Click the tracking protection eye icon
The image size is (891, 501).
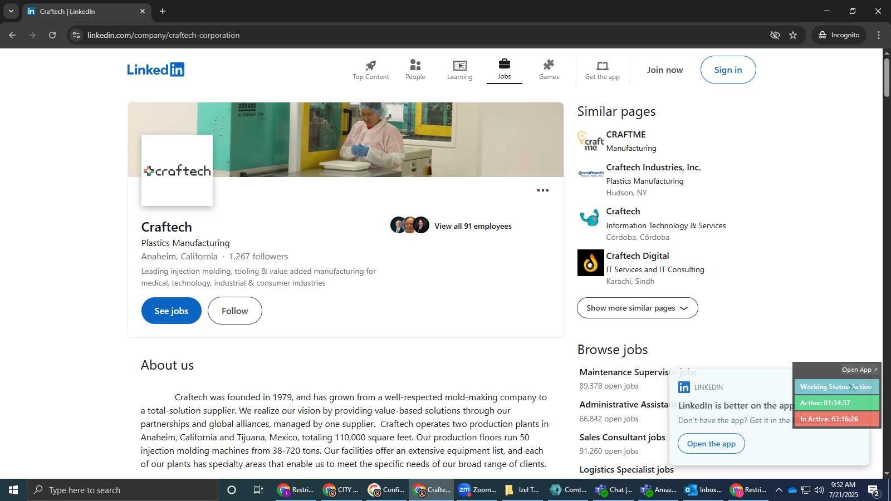click(x=775, y=35)
